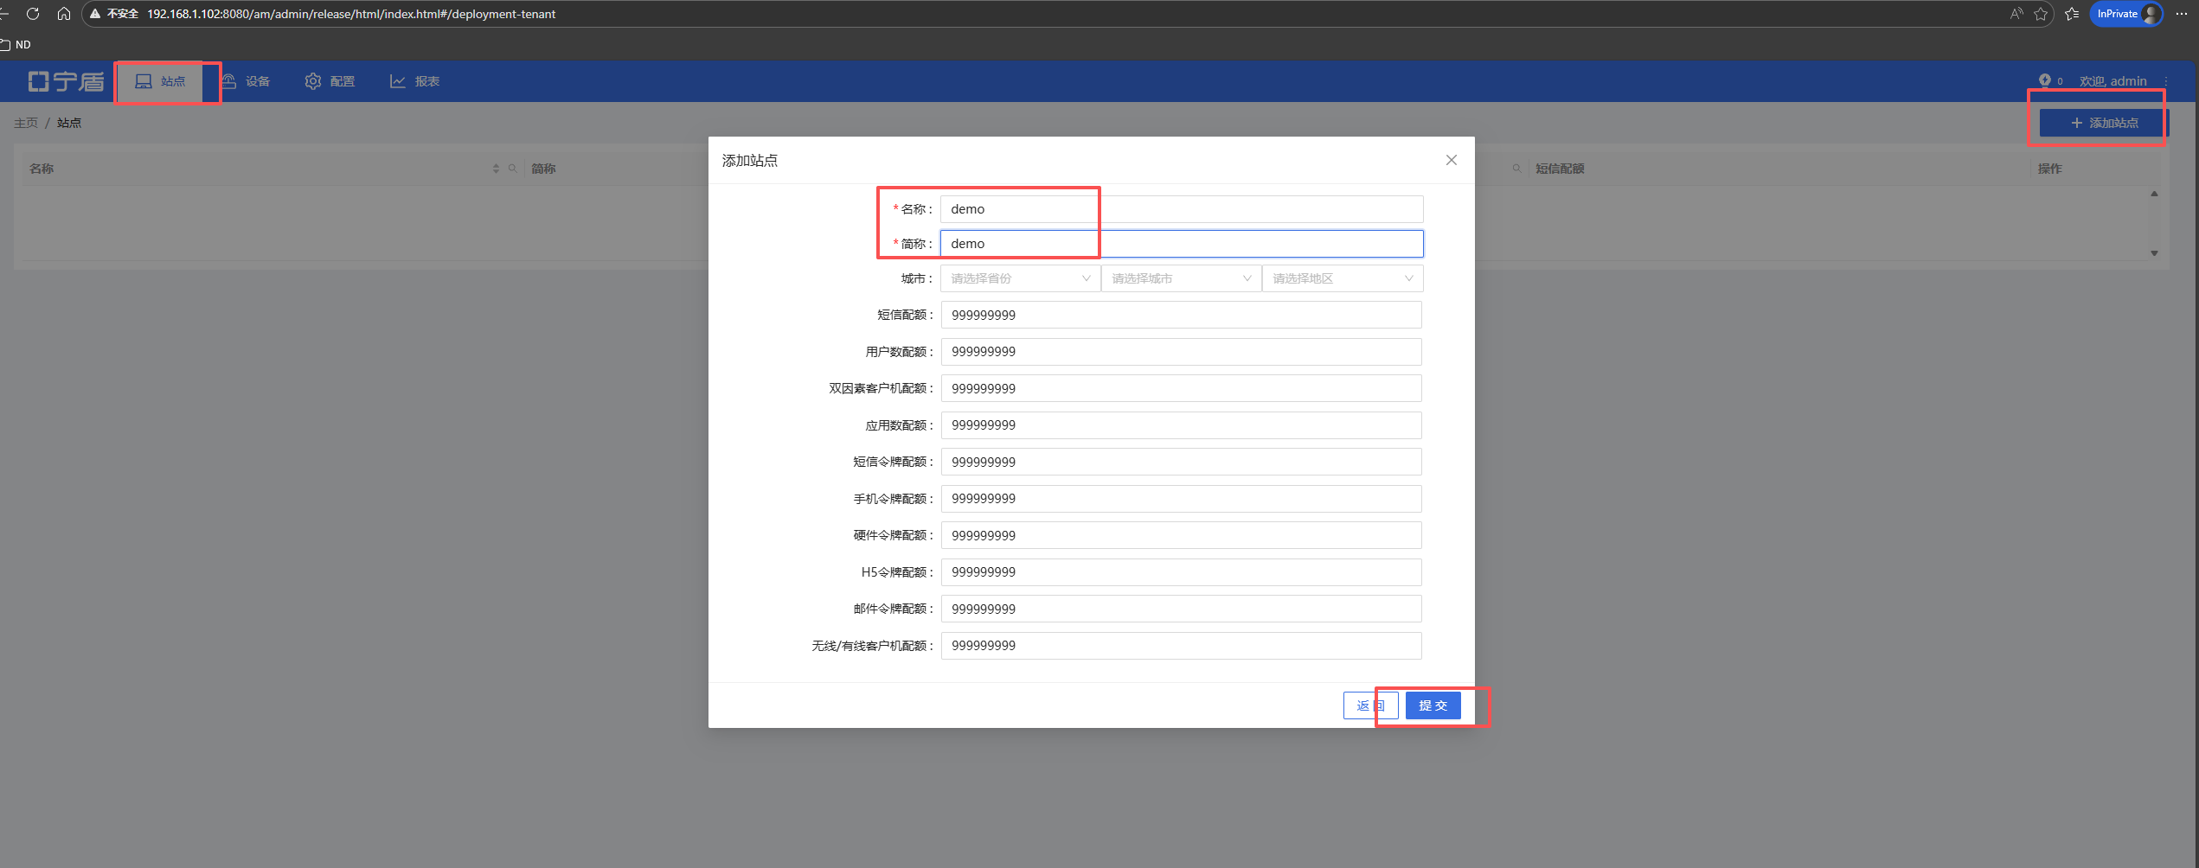Image resolution: width=2199 pixels, height=868 pixels.
Task: Click the search icon in 名称 column header
Action: (512, 169)
